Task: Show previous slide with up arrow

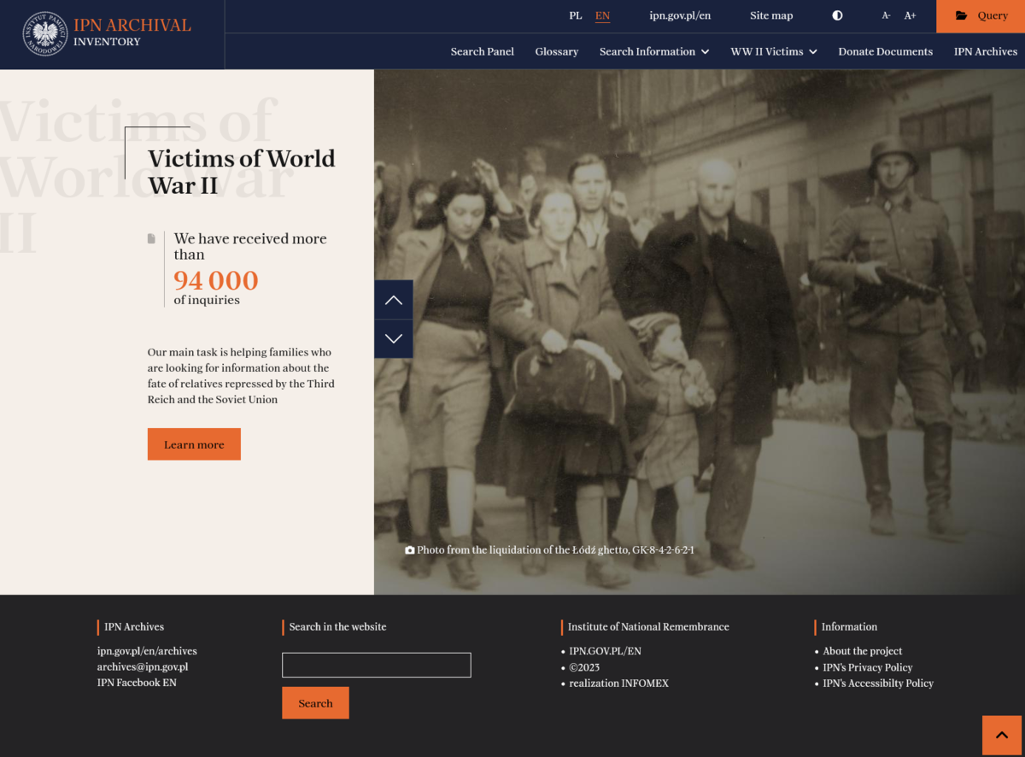Action: click(393, 300)
